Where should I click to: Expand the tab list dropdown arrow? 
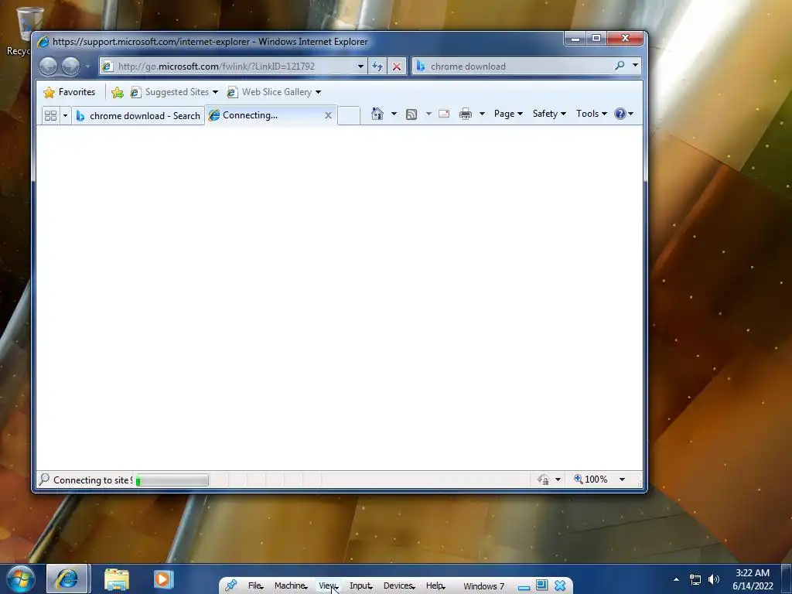click(x=65, y=116)
